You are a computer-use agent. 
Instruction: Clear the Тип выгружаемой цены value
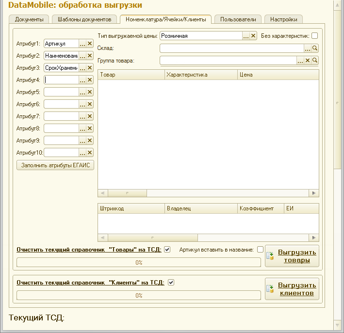(x=253, y=36)
